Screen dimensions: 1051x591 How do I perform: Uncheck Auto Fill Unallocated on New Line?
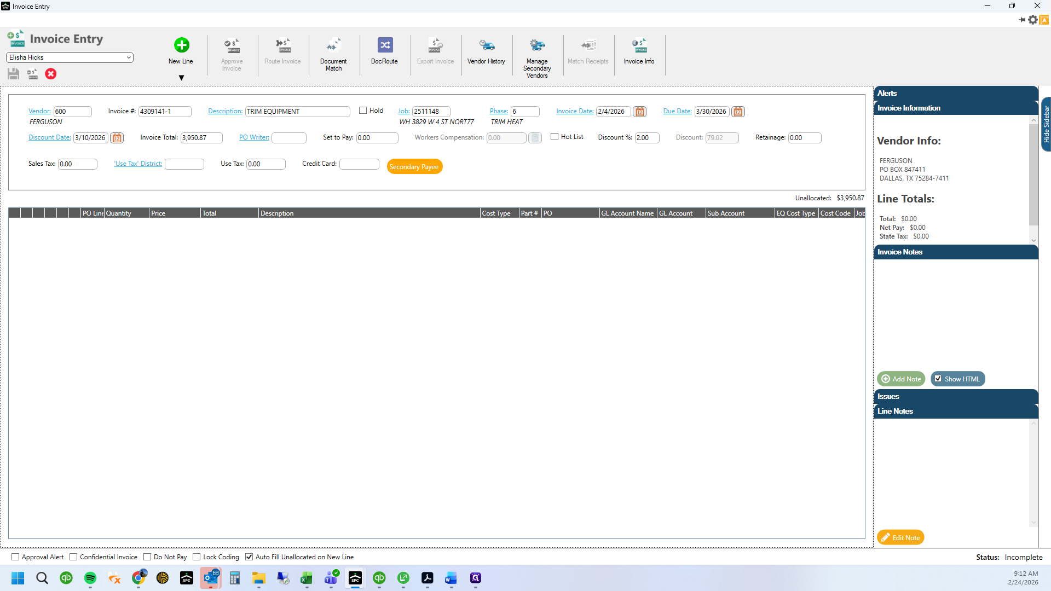(249, 557)
